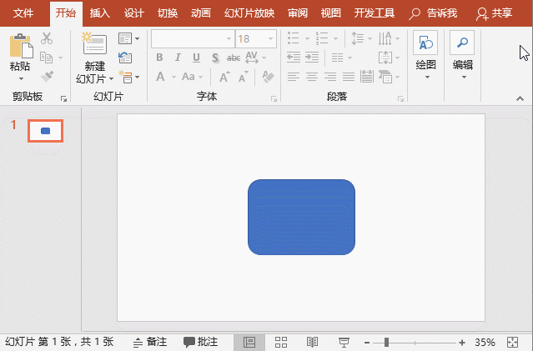Click the Cut scissors icon

(47, 38)
